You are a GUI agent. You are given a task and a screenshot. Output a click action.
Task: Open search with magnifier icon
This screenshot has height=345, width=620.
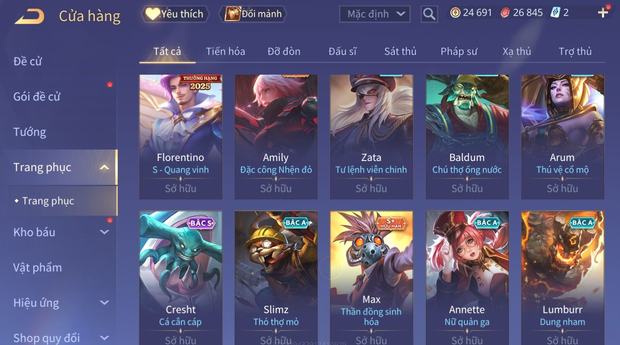(429, 14)
